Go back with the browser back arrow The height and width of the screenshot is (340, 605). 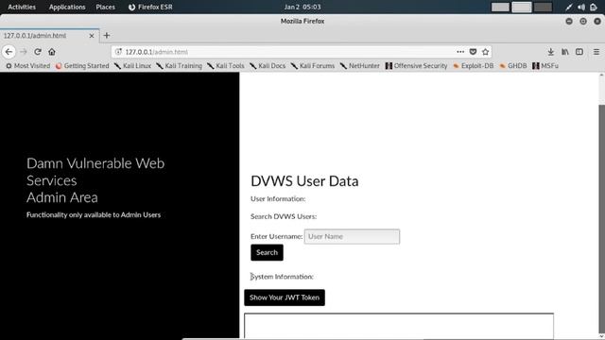(x=9, y=52)
